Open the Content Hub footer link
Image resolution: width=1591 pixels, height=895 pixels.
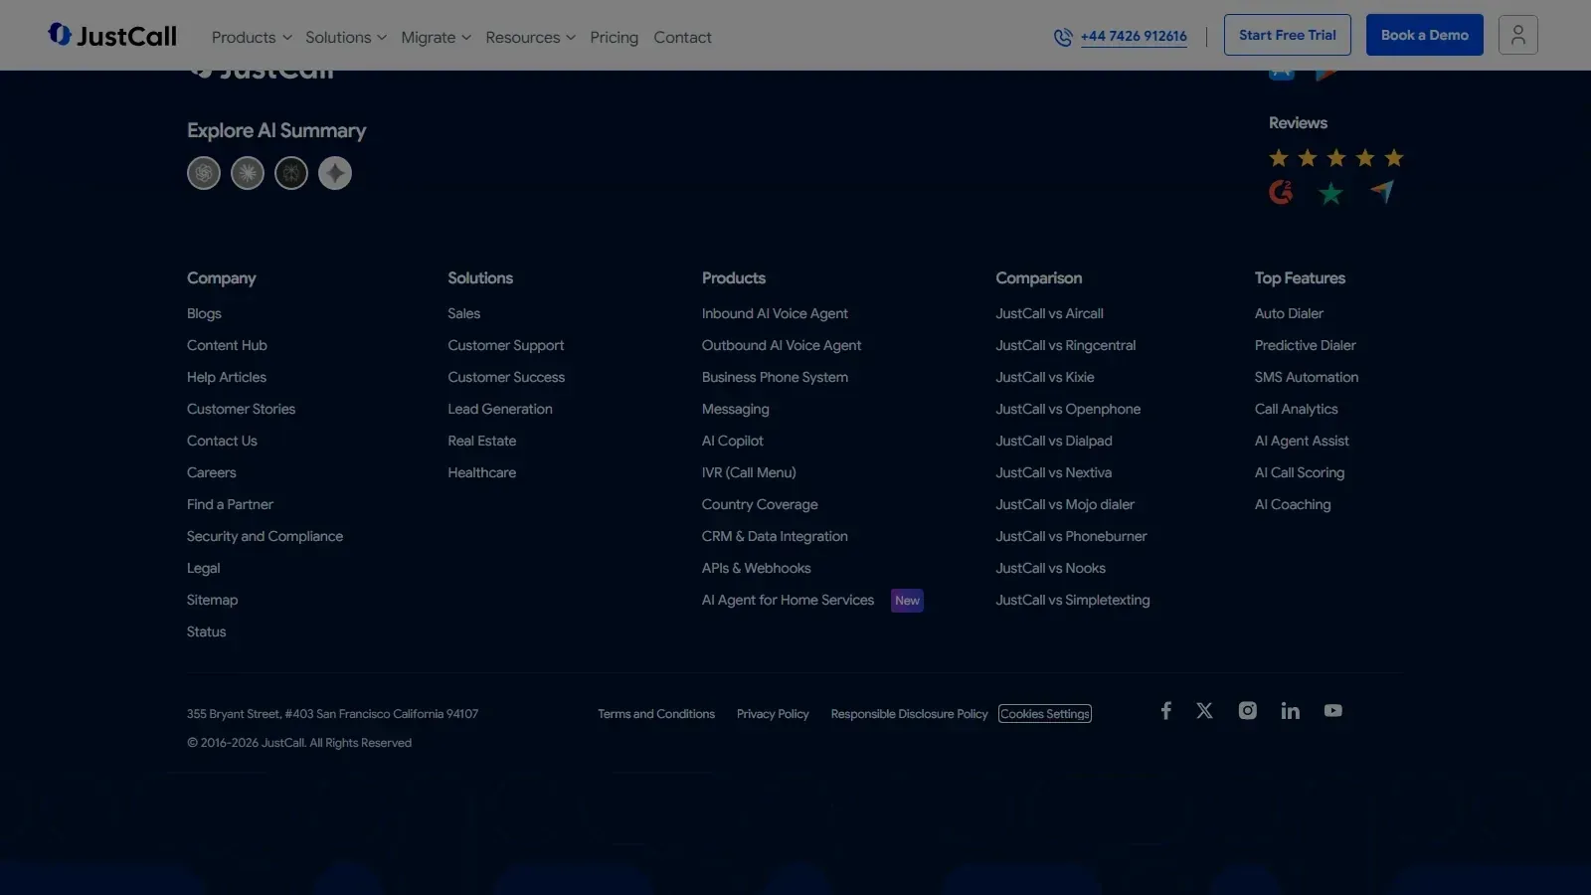pos(227,345)
